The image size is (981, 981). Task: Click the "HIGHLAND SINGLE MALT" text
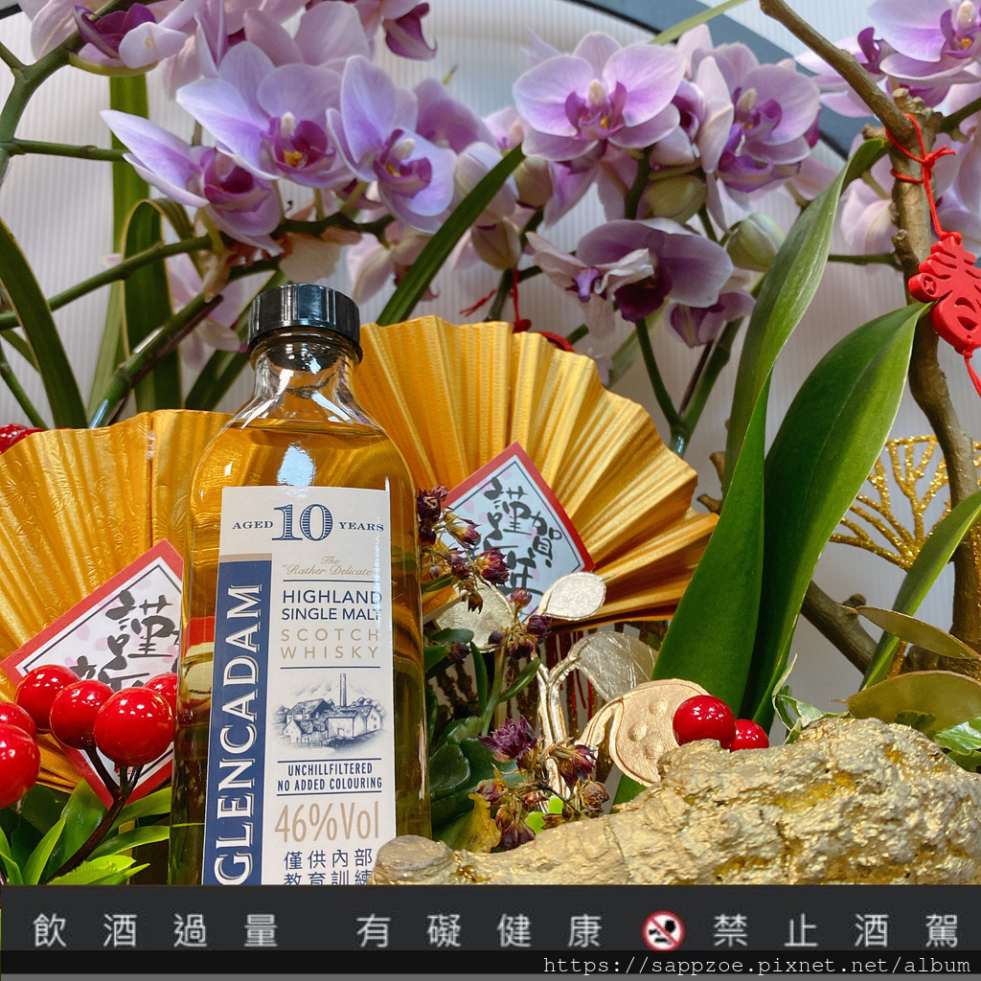331,605
